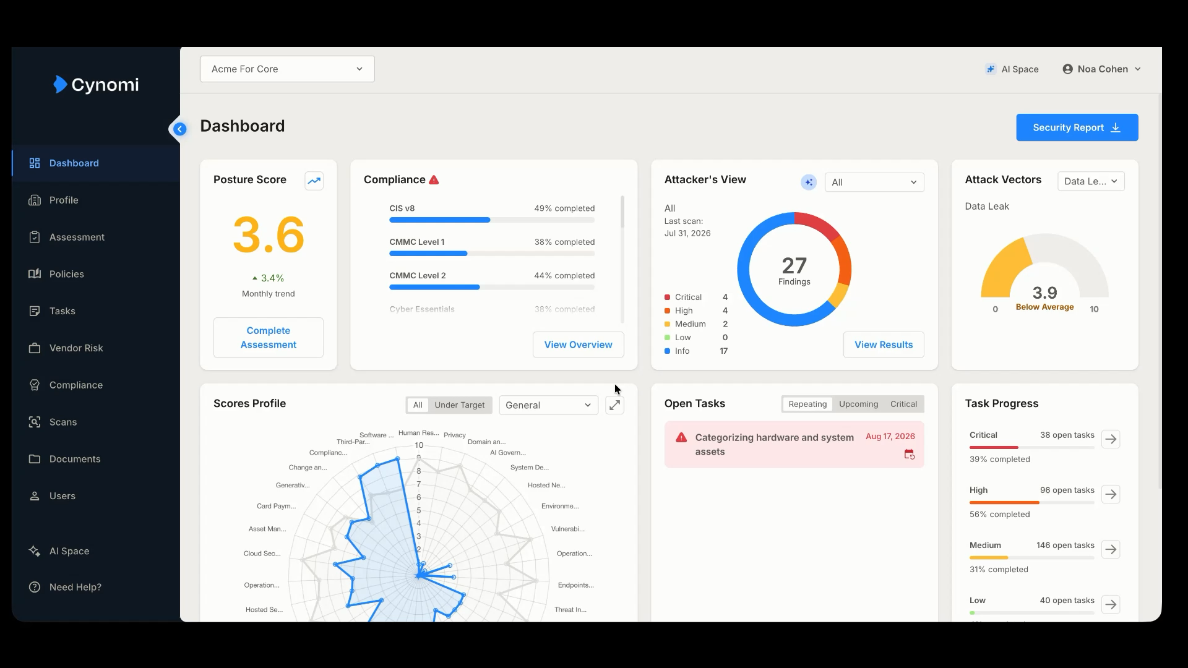
Task: Expand the Scores Profile chart fullscreen
Action: (614, 405)
